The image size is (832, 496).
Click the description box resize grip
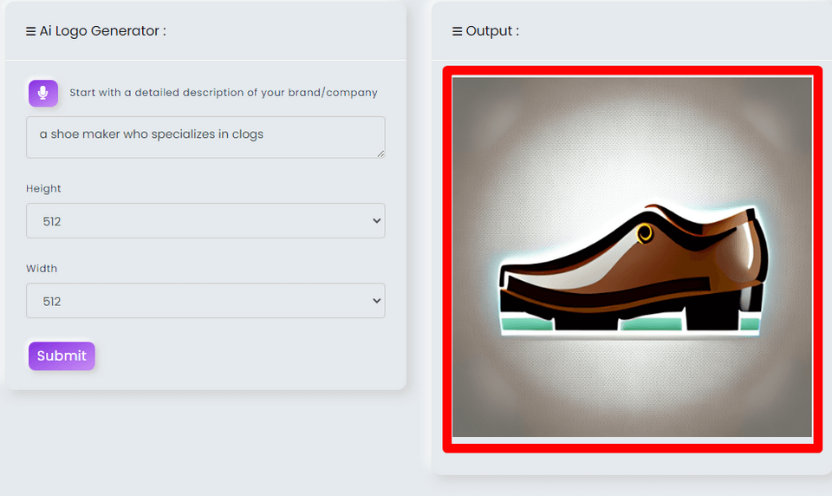381,153
